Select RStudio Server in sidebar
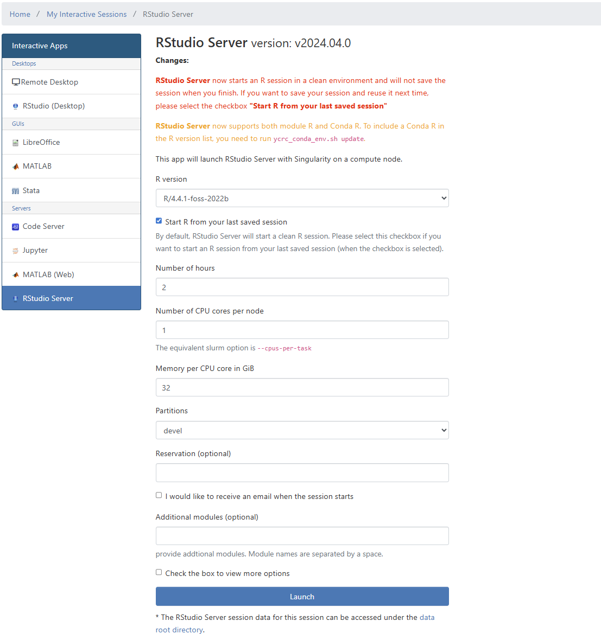The height and width of the screenshot is (634, 601). [x=48, y=298]
